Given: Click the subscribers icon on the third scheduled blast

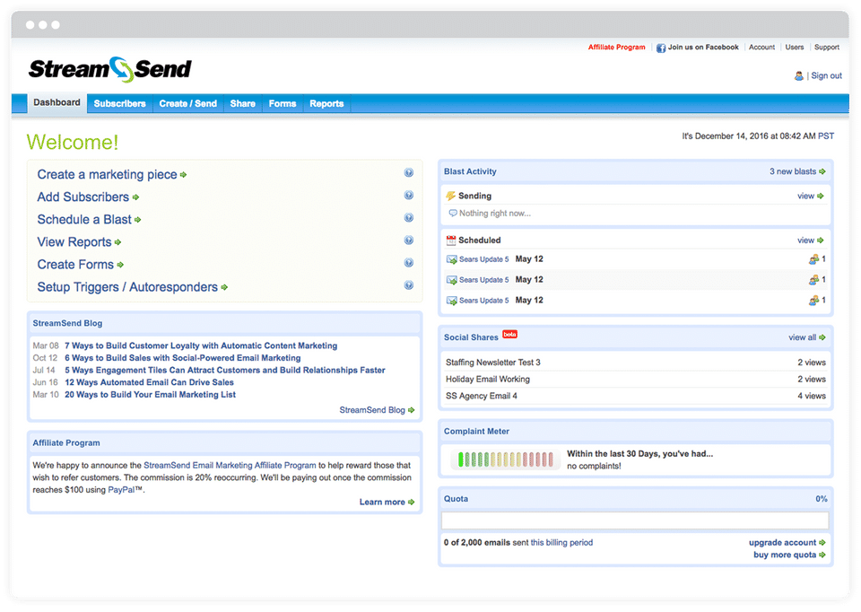Looking at the screenshot, I should pyautogui.click(x=813, y=301).
